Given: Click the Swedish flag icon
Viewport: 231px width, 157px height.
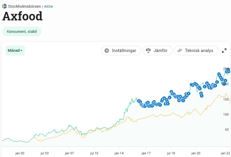Looking at the screenshot, I should [4, 6].
